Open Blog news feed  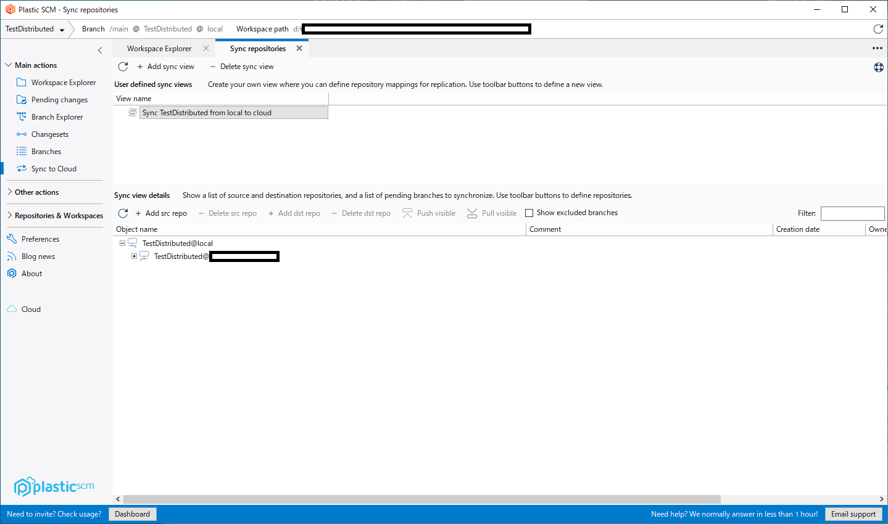31,256
